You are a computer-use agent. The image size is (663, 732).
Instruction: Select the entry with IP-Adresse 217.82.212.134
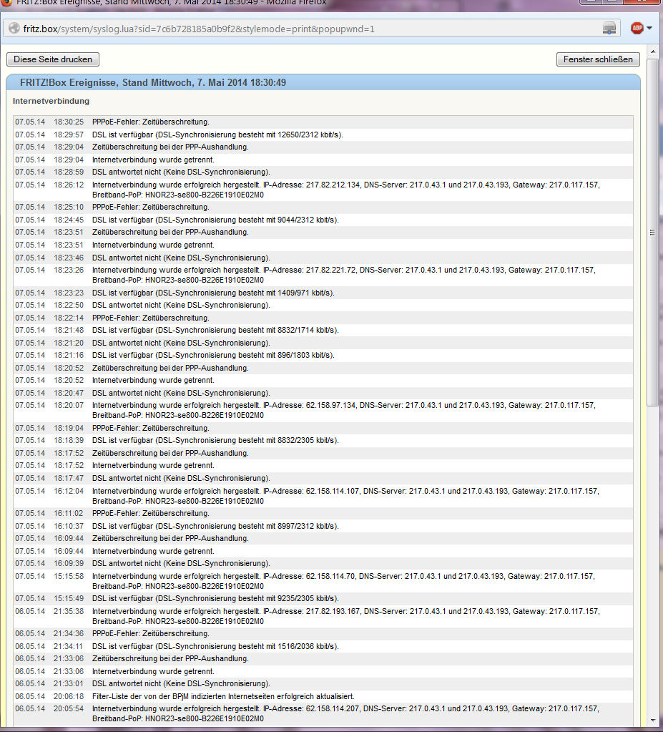point(323,190)
